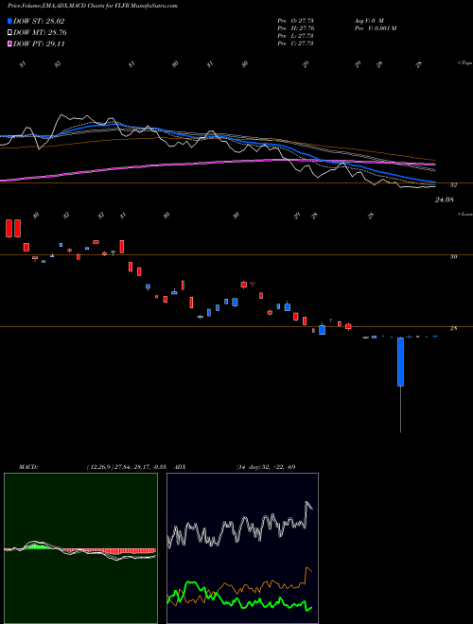473x624 pixels.
Task: Click the 30 axis level label
Action: point(453,256)
